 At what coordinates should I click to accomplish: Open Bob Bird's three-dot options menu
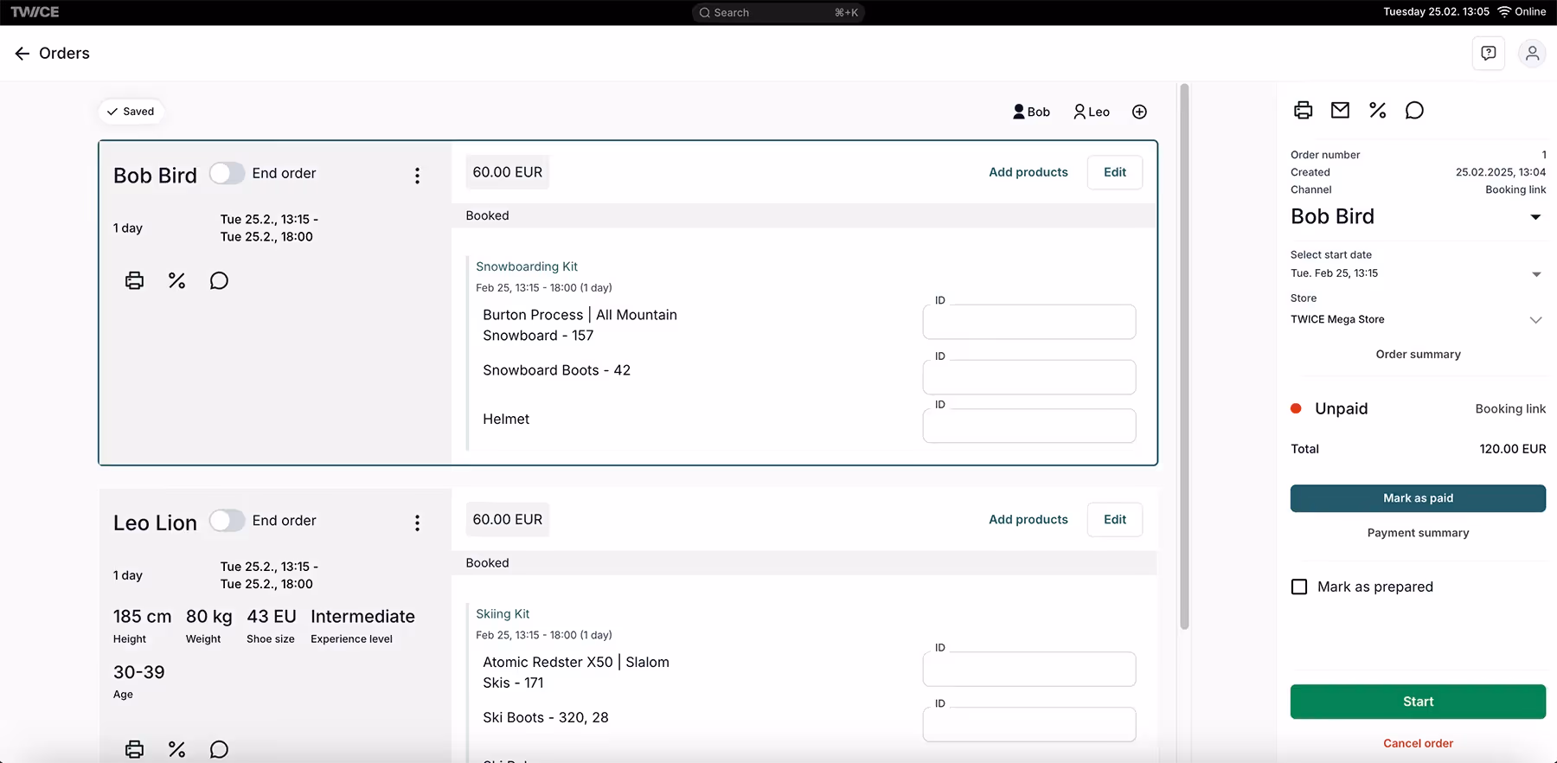[x=417, y=176]
